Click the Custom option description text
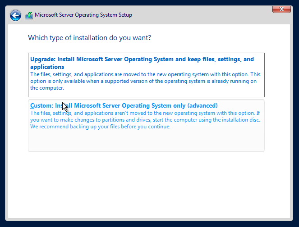The height and width of the screenshot is (227, 299). tap(145, 120)
